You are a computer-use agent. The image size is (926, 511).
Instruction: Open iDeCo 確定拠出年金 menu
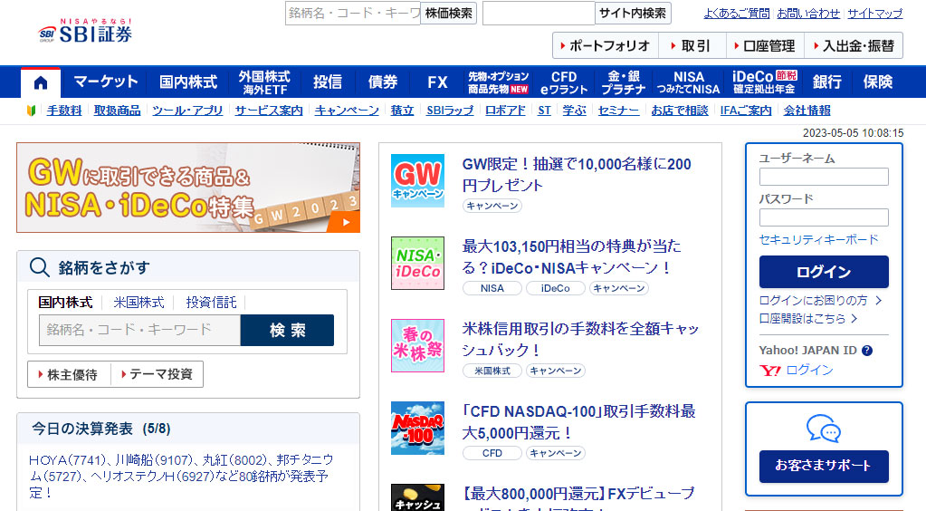click(764, 82)
